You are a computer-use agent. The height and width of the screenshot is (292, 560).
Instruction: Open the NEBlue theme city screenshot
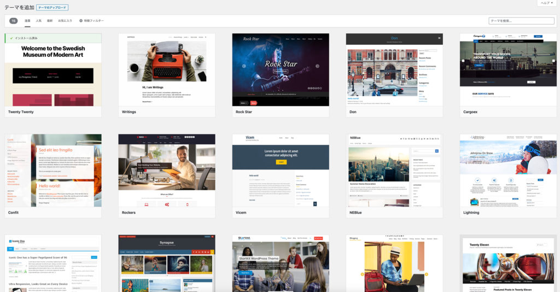(x=394, y=170)
